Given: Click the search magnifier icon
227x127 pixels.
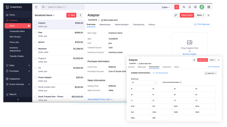Looking at the screenshot, I should pyautogui.click(x=43, y=7).
